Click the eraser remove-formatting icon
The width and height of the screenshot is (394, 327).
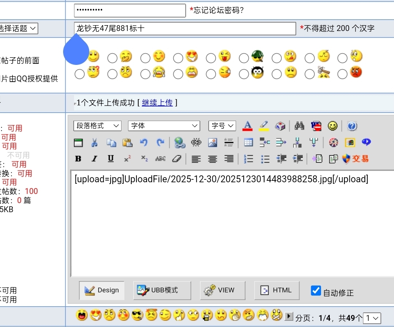coord(177,159)
